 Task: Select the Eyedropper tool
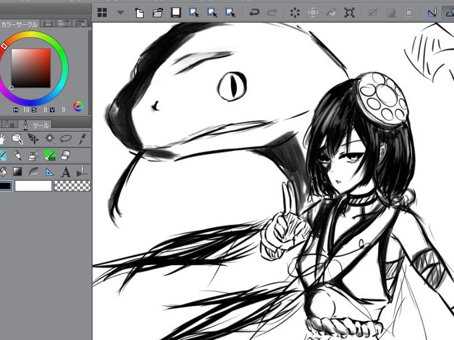point(82,139)
